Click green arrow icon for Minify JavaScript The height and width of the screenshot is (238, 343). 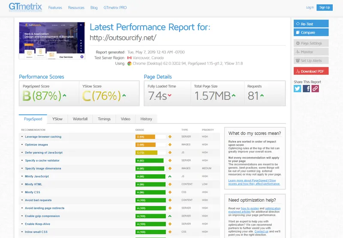tap(170, 176)
